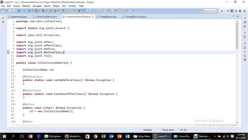Click the scroll down arrow in editor

(237, 122)
